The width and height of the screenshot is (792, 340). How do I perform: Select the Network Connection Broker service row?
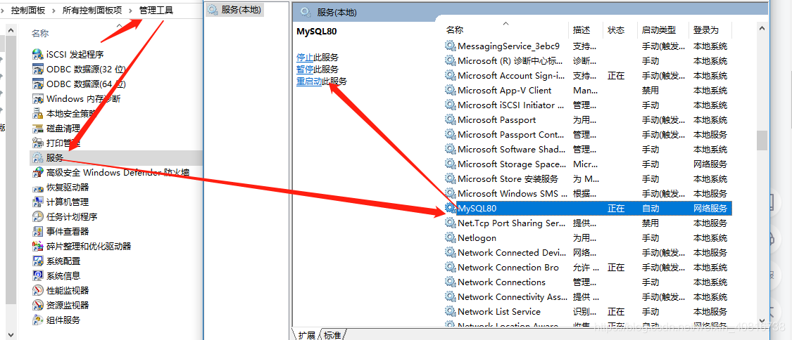[x=588, y=268]
